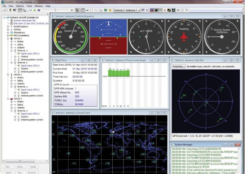This screenshot has height=174, width=245.
Task: Click the GPS constellation satellite icon
Action: (x=11, y=35)
